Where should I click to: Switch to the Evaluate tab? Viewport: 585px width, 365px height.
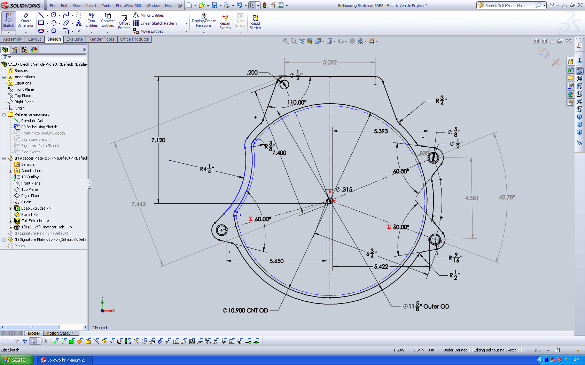click(x=75, y=39)
